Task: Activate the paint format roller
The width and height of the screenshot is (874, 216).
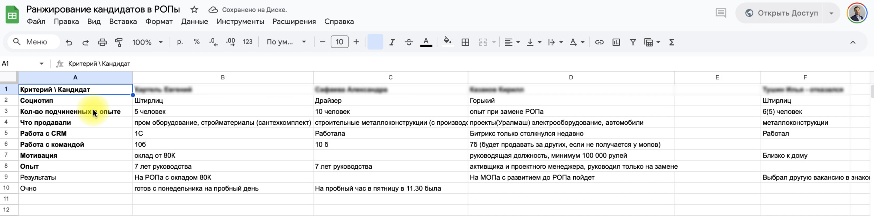Action: click(119, 42)
